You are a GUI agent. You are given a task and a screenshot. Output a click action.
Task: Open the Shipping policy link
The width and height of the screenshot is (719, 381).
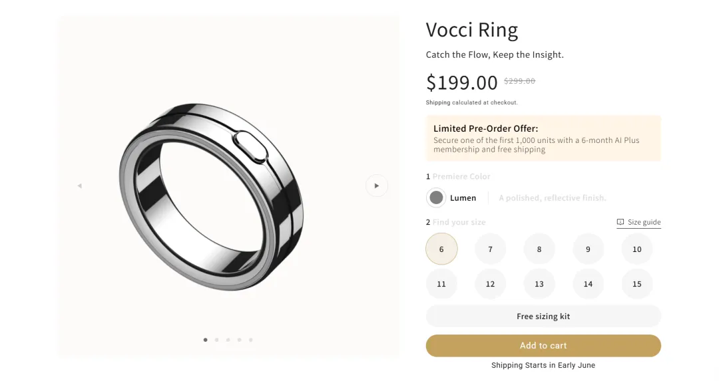click(x=438, y=102)
